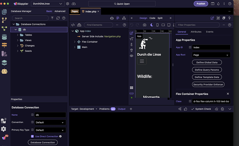239x146 pixels.
Task: Toggle the eye preview visibility icon
Action: click(x=132, y=56)
